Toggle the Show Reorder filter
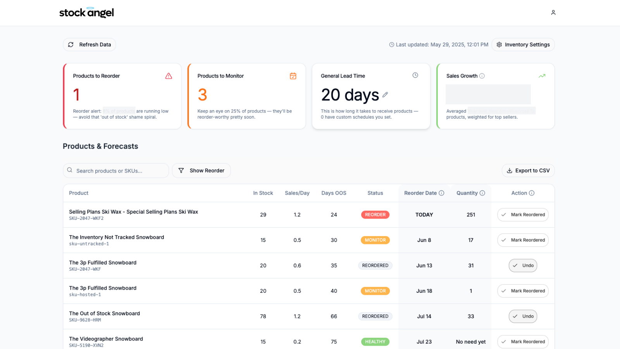620x349 pixels. (201, 171)
